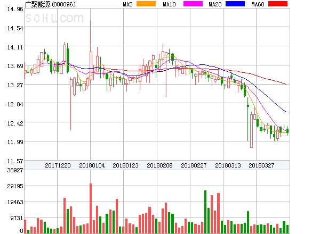This screenshot has height=234, width=320.
Task: Click the 29195 volume axis label
Action: coord(15,186)
